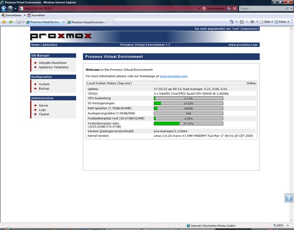Click the Home page icon in command bar
294x230 pixels.
point(232,22)
